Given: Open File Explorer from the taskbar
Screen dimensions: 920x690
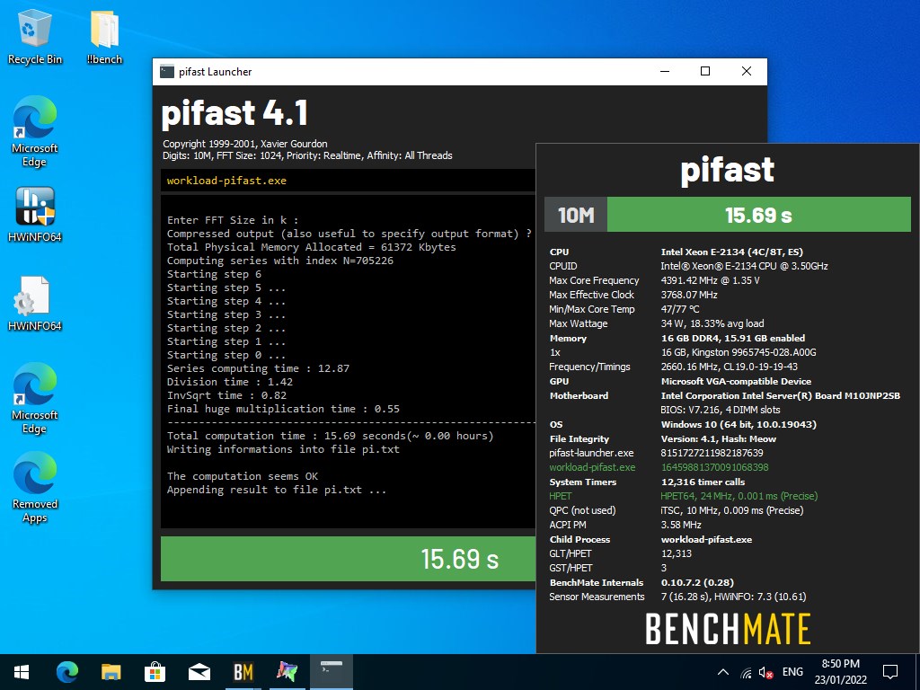Looking at the screenshot, I should [x=111, y=672].
